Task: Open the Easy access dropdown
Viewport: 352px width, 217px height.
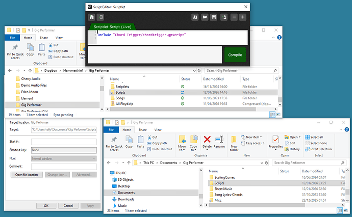Action: (255, 143)
